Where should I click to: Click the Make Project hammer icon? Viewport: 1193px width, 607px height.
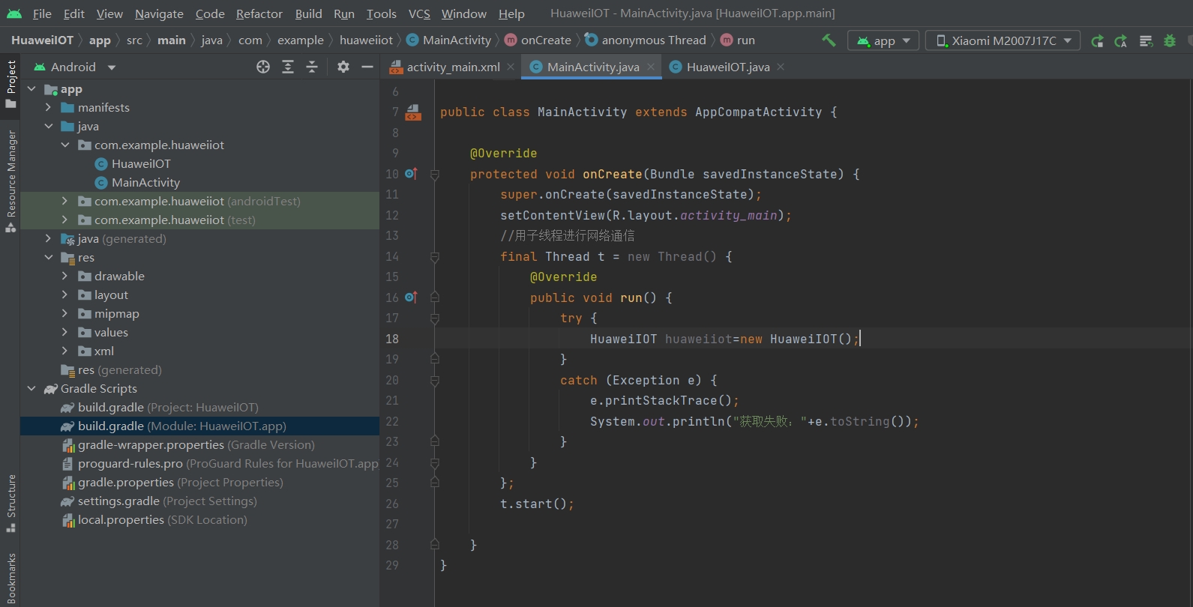(x=829, y=40)
